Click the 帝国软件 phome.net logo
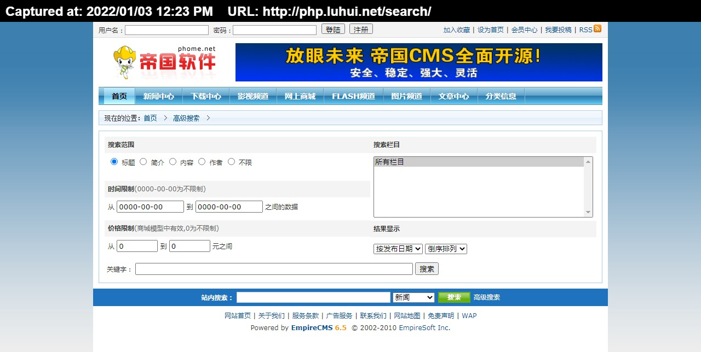701x352 pixels. click(x=164, y=62)
